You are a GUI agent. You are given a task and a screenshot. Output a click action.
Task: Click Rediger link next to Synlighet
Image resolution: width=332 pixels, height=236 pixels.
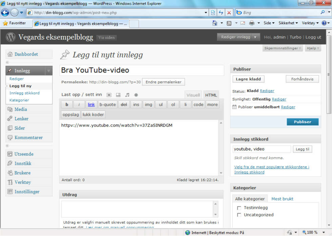point(279,99)
